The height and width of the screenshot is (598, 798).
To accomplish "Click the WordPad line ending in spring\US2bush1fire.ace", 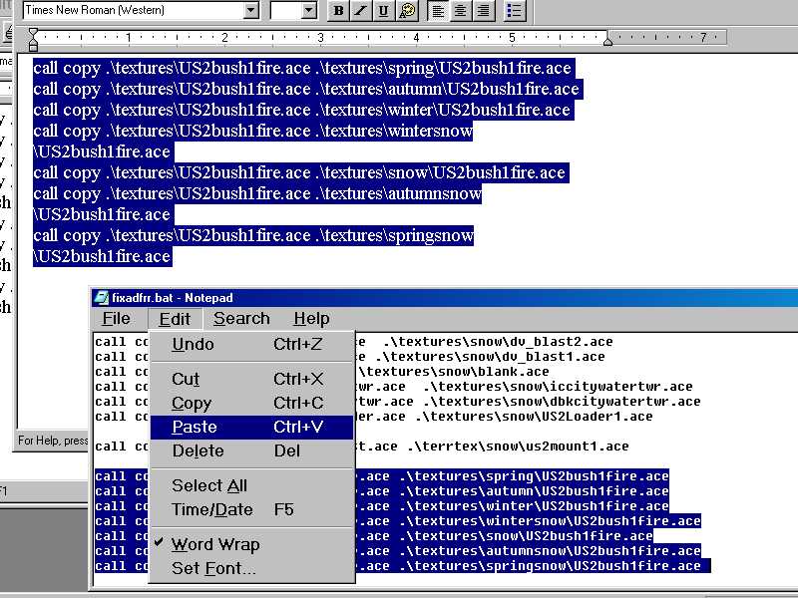I will click(x=303, y=68).
